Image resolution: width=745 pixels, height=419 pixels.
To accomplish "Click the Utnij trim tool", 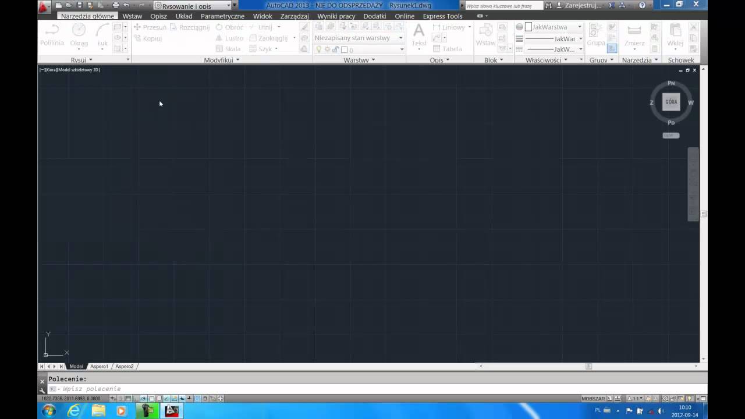I will click(x=261, y=27).
